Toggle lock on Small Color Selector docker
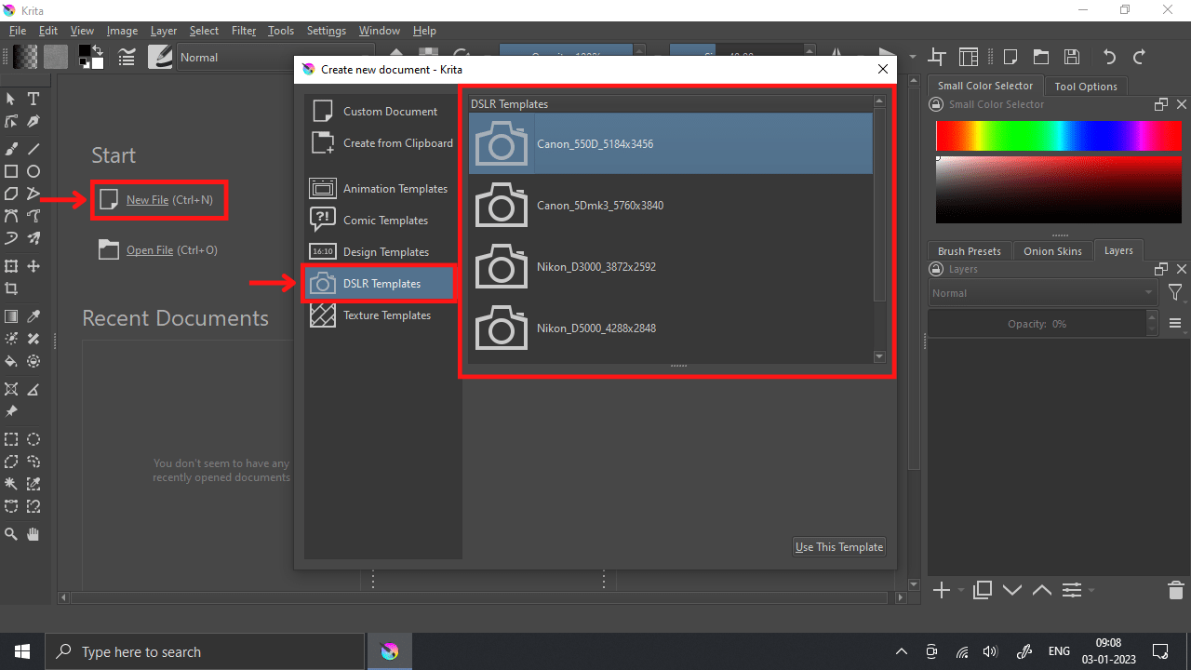 pos(936,104)
